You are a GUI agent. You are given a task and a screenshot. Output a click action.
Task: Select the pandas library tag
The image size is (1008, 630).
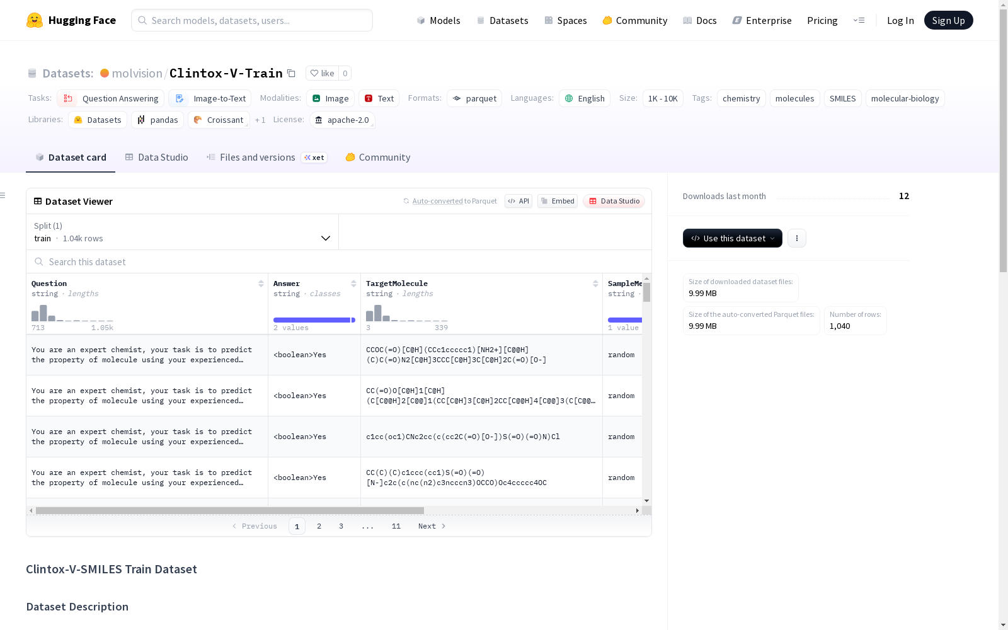(157, 120)
